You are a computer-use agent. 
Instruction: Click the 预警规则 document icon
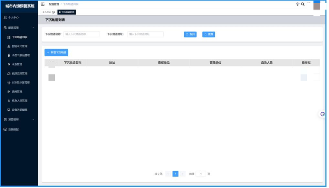[5, 119]
